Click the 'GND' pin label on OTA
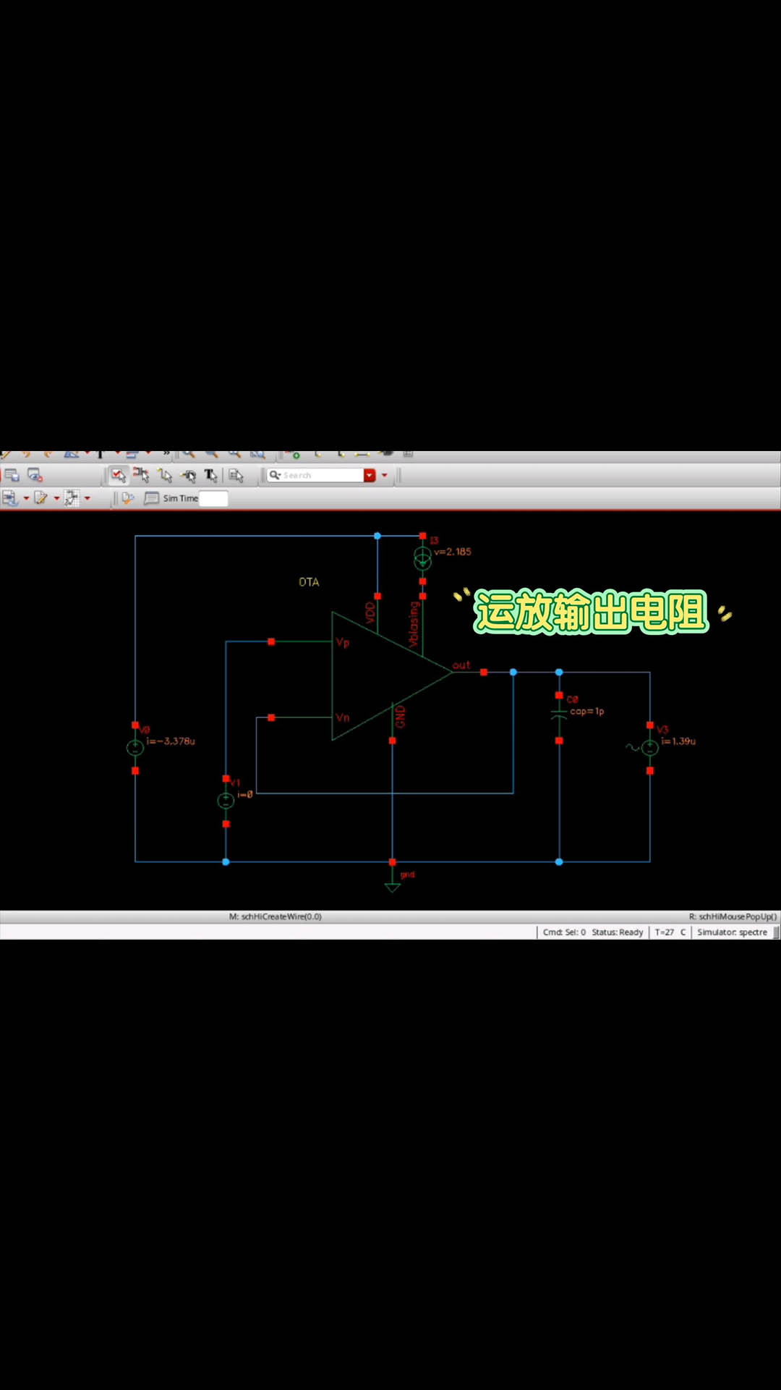The image size is (781, 1390). click(400, 717)
